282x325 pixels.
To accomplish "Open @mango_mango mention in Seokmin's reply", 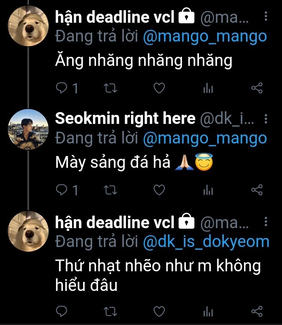I will point(204,138).
